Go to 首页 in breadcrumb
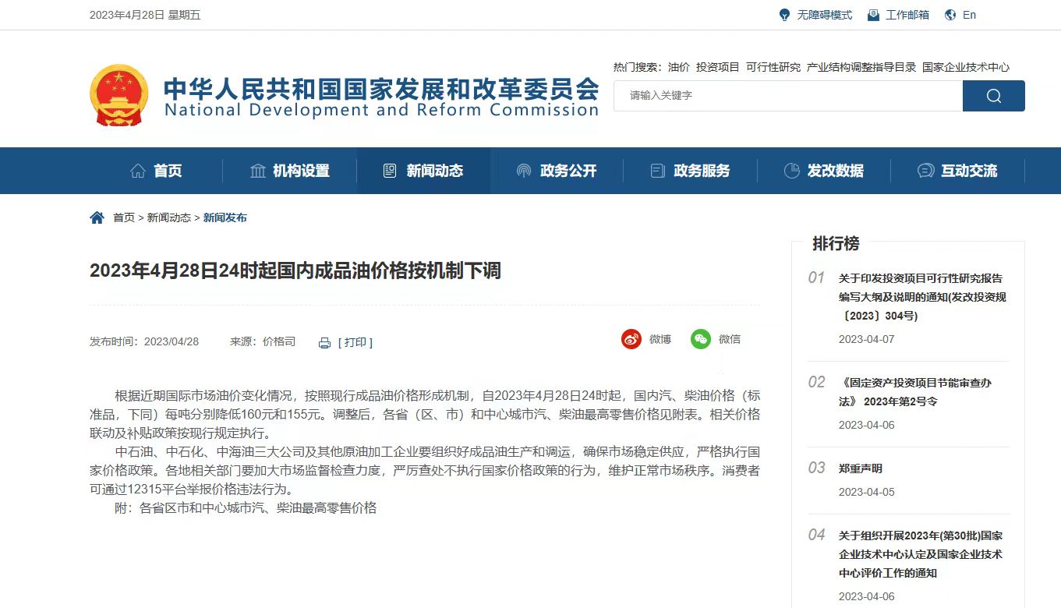This screenshot has width=1061, height=608. pos(124,217)
